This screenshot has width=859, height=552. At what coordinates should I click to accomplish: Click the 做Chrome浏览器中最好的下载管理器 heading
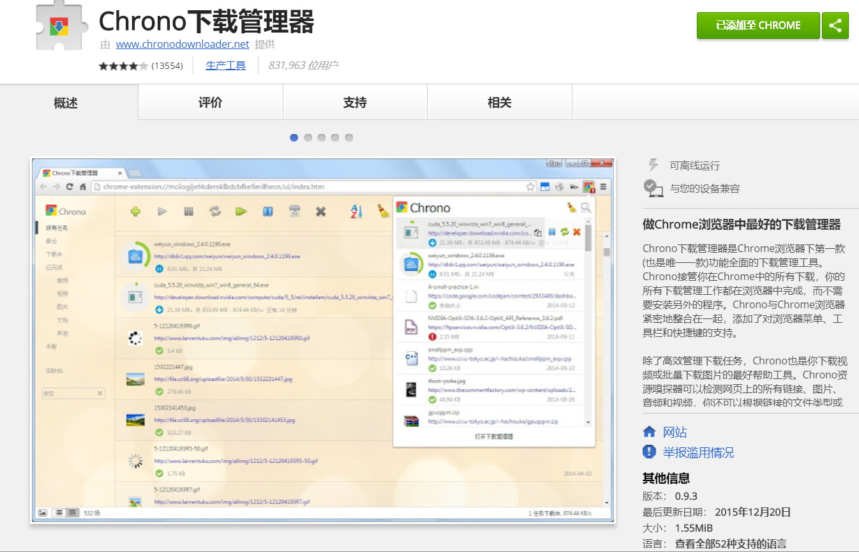(742, 225)
